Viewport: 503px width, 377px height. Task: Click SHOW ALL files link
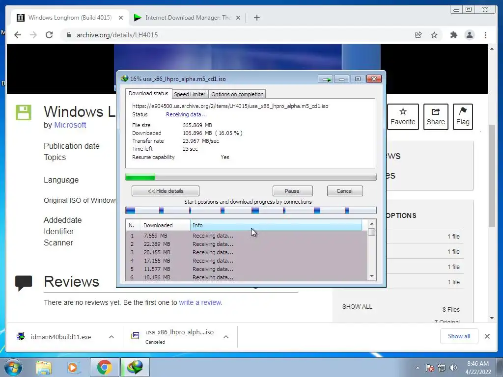[357, 307]
